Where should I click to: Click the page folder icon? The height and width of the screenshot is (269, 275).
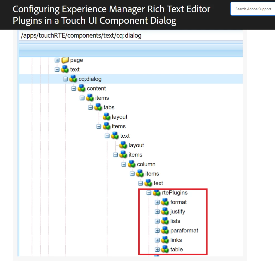point(65,60)
